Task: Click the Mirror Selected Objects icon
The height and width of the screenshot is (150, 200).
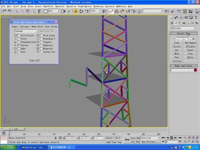Action: pos(167,11)
